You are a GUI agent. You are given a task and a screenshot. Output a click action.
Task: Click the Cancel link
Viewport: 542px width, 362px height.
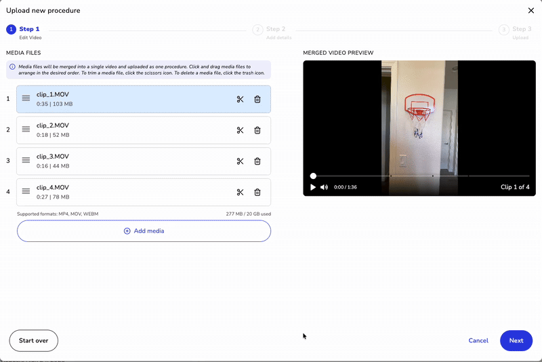coord(478,340)
